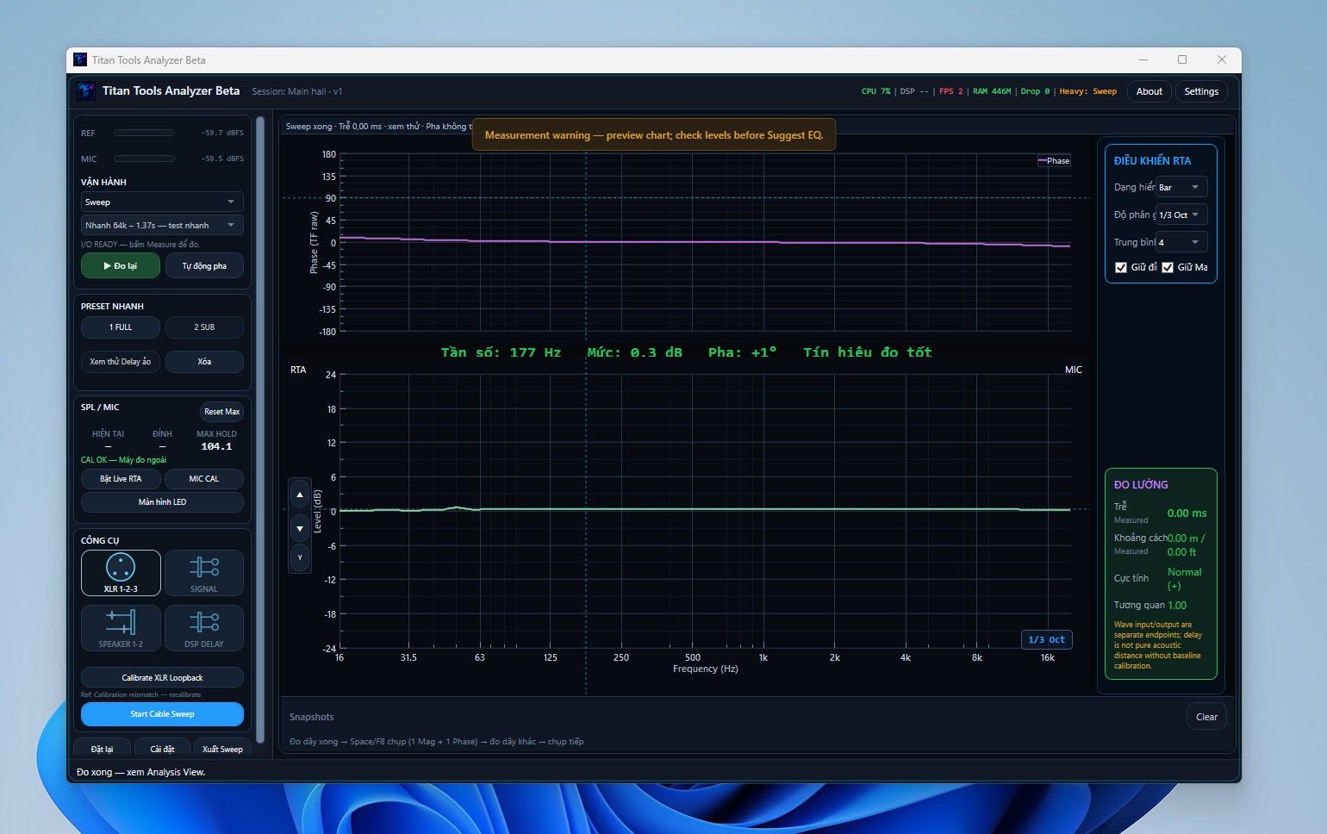Open the About dialog
Screen dimensions: 1327x834
pos(1149,91)
